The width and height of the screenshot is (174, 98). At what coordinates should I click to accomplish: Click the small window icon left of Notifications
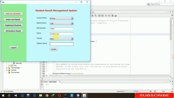tap(1, 91)
